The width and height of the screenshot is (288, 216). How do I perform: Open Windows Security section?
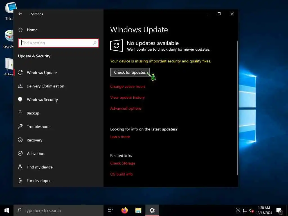(42, 100)
